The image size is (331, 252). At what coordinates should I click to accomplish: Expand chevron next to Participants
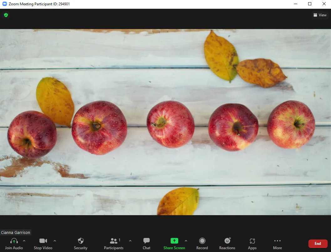click(x=130, y=241)
